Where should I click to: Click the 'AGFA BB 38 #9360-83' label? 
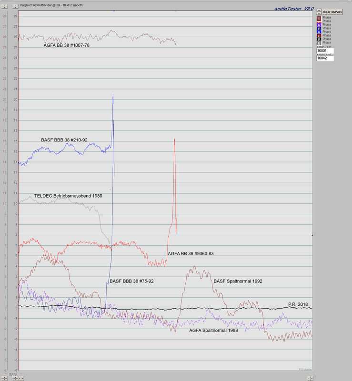(x=191, y=254)
